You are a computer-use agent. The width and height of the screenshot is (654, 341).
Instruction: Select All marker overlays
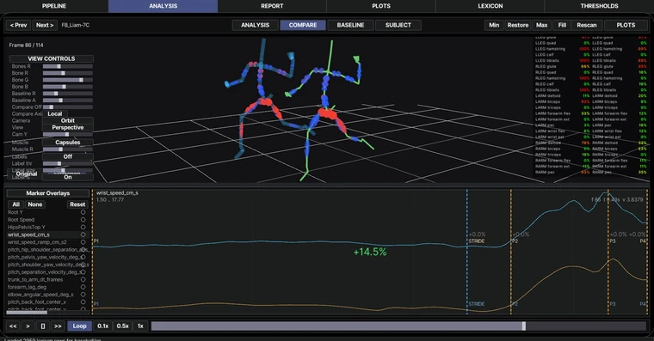click(x=15, y=204)
